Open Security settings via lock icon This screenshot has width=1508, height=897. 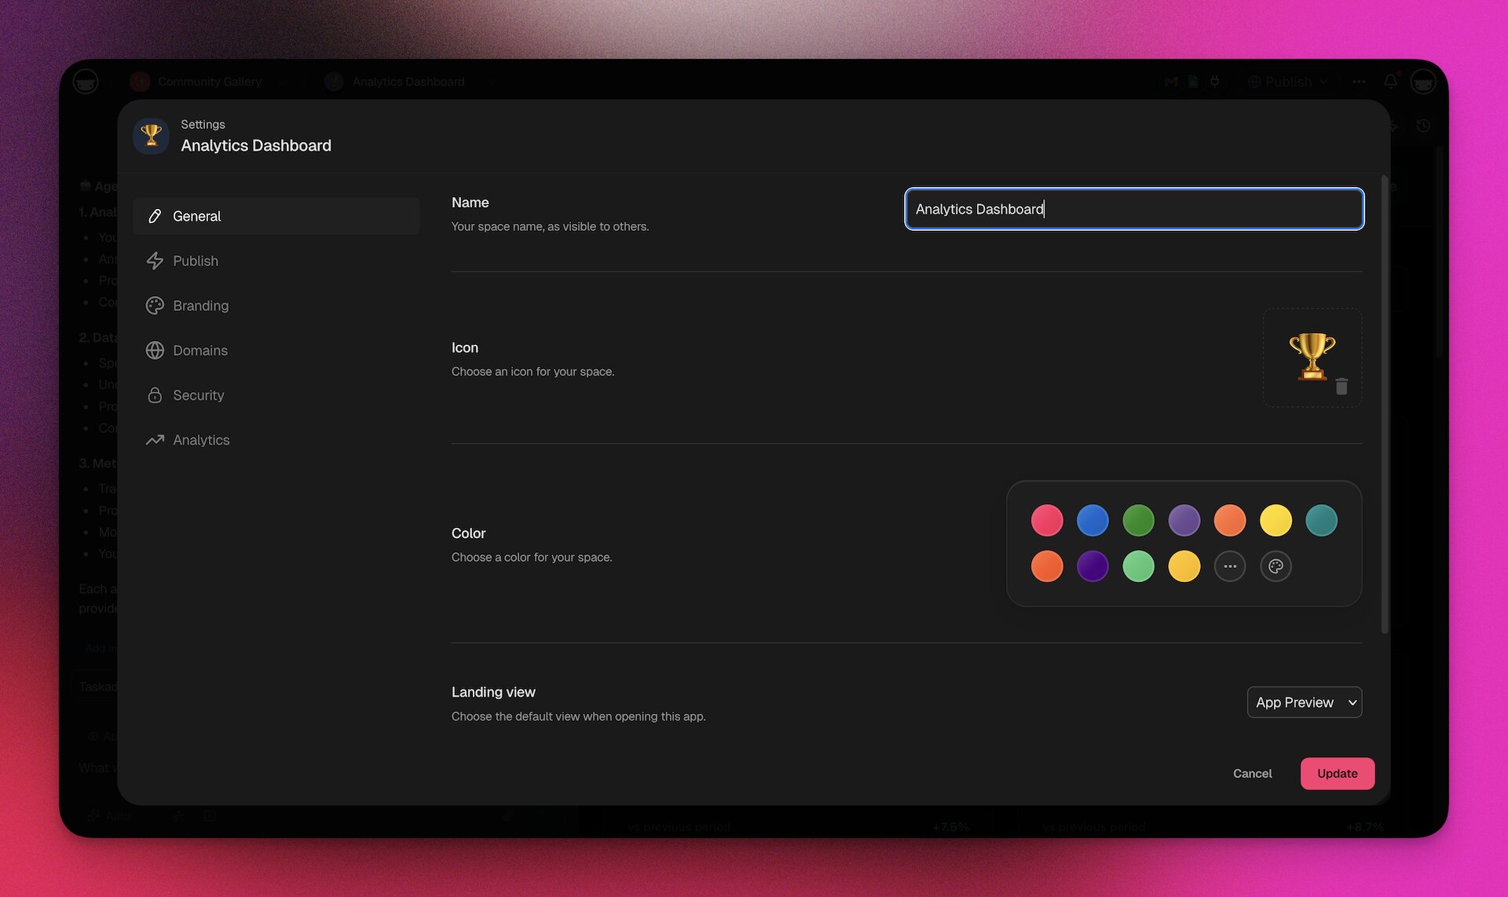click(155, 395)
